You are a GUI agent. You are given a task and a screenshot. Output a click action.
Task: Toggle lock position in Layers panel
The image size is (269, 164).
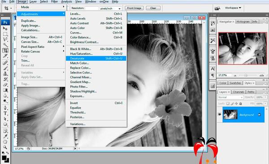point(236,104)
